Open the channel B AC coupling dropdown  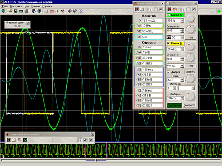(x=182, y=66)
